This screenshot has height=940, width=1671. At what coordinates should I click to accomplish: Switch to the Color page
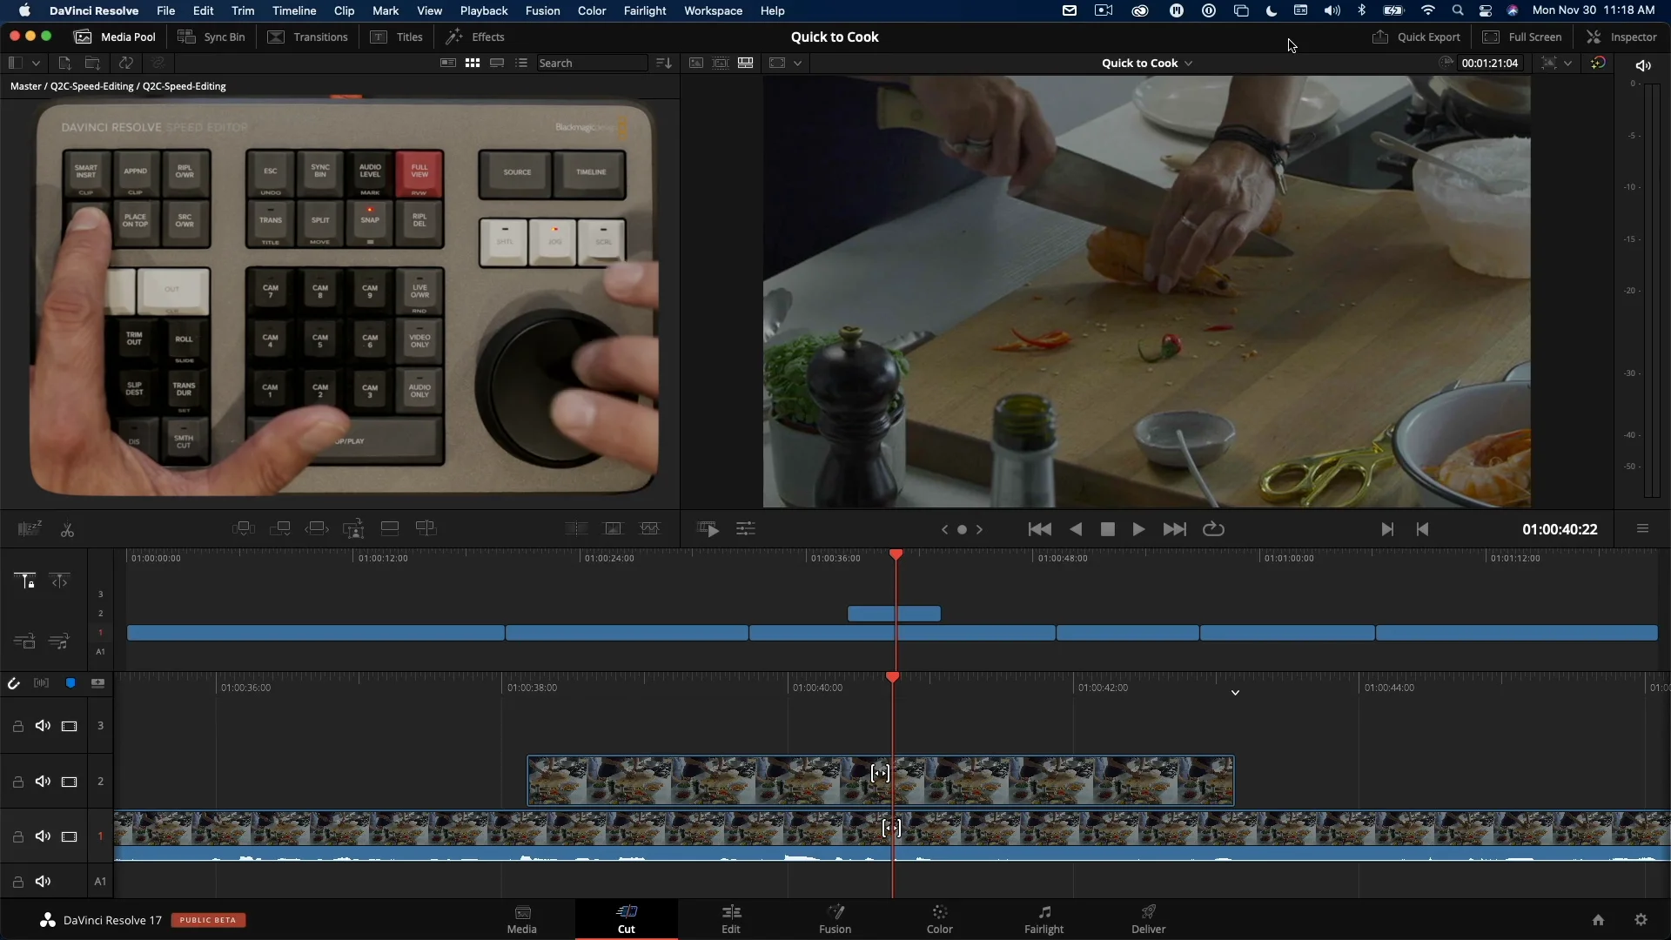click(x=940, y=919)
